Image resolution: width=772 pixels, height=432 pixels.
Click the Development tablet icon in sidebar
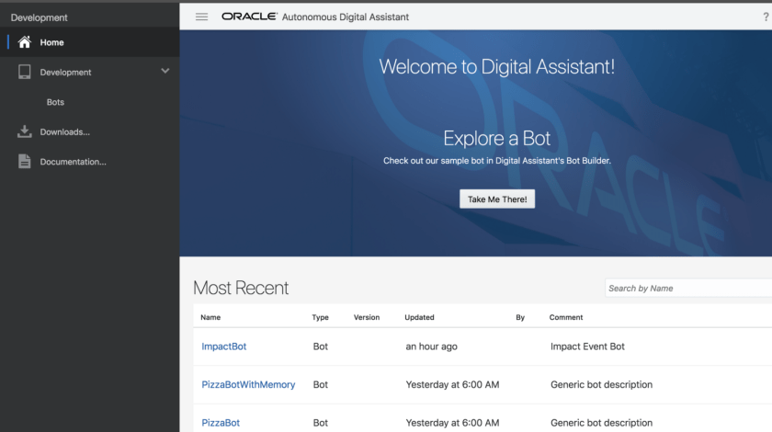tap(25, 72)
